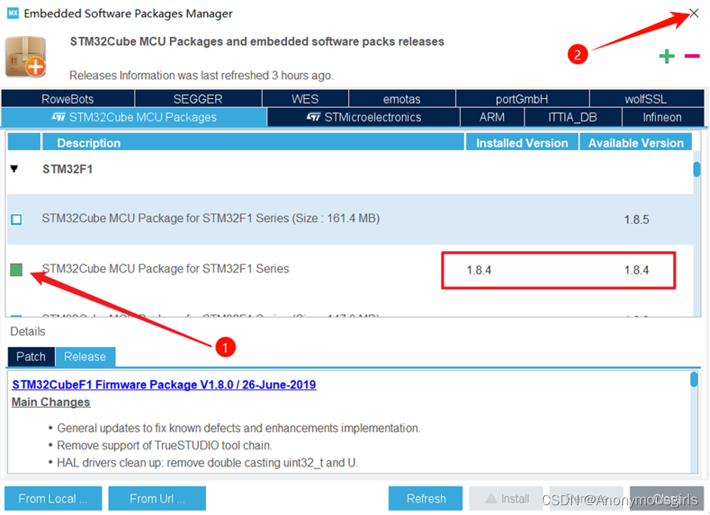
Task: Click the release notes vertical scrollbar thumb
Action: pos(693,379)
